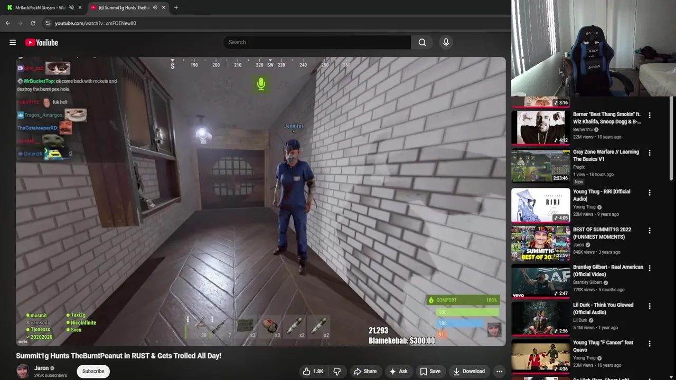This screenshot has width=676, height=380.
Task: Open the Jaron channel avatar
Action: [23, 371]
